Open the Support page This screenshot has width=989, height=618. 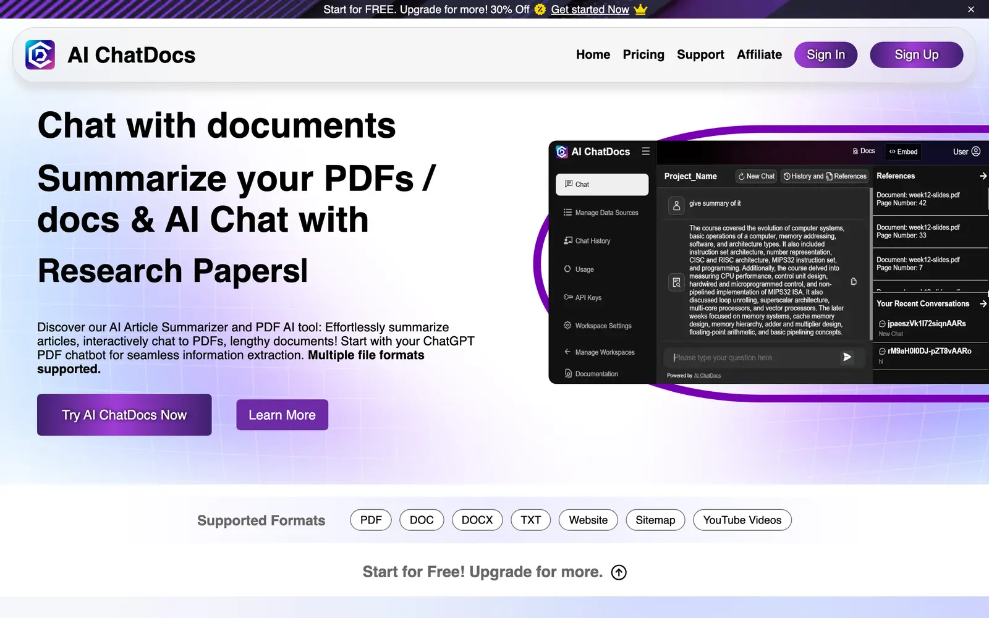tap(700, 54)
